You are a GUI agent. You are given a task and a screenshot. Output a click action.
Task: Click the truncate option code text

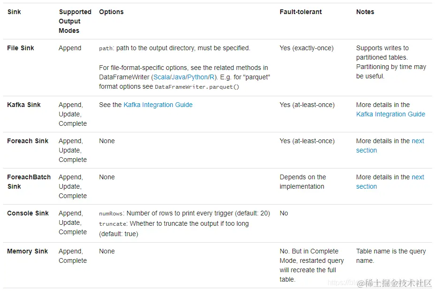click(113, 224)
